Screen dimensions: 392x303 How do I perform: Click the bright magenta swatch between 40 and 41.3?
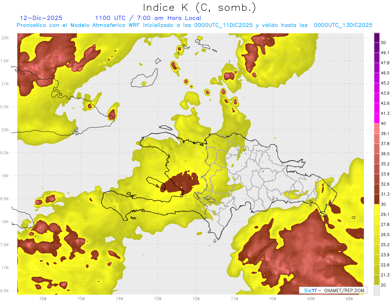click(377, 118)
